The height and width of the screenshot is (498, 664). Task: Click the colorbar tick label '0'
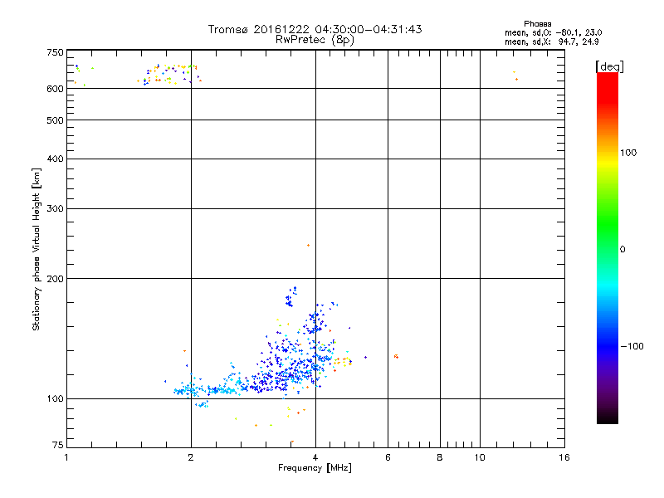[622, 250]
